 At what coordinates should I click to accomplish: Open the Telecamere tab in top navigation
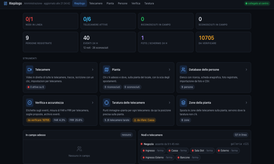pos(96,3)
